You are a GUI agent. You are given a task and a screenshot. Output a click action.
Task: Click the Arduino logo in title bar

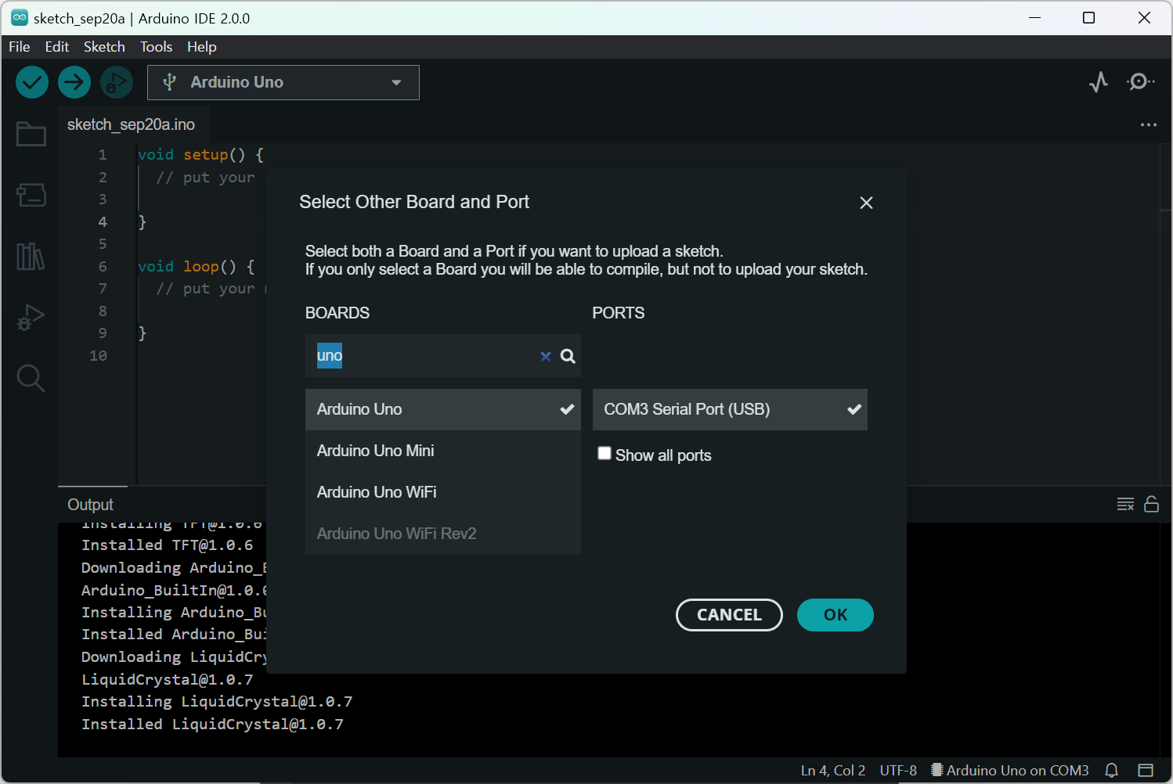(20, 17)
